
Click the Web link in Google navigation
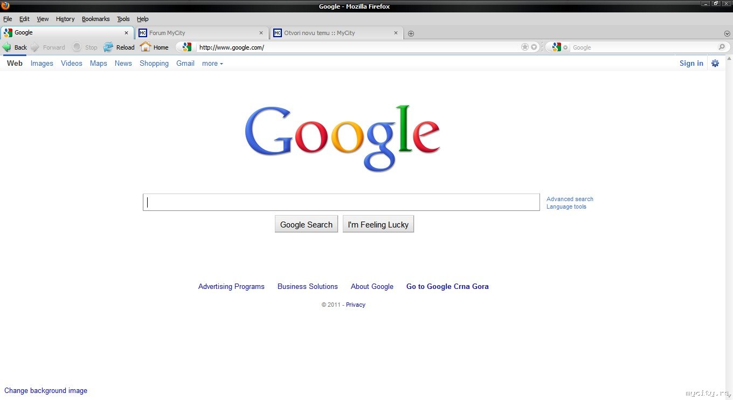point(15,63)
